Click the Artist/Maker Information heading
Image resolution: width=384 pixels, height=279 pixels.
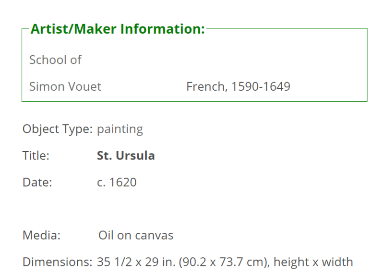[x=118, y=29]
